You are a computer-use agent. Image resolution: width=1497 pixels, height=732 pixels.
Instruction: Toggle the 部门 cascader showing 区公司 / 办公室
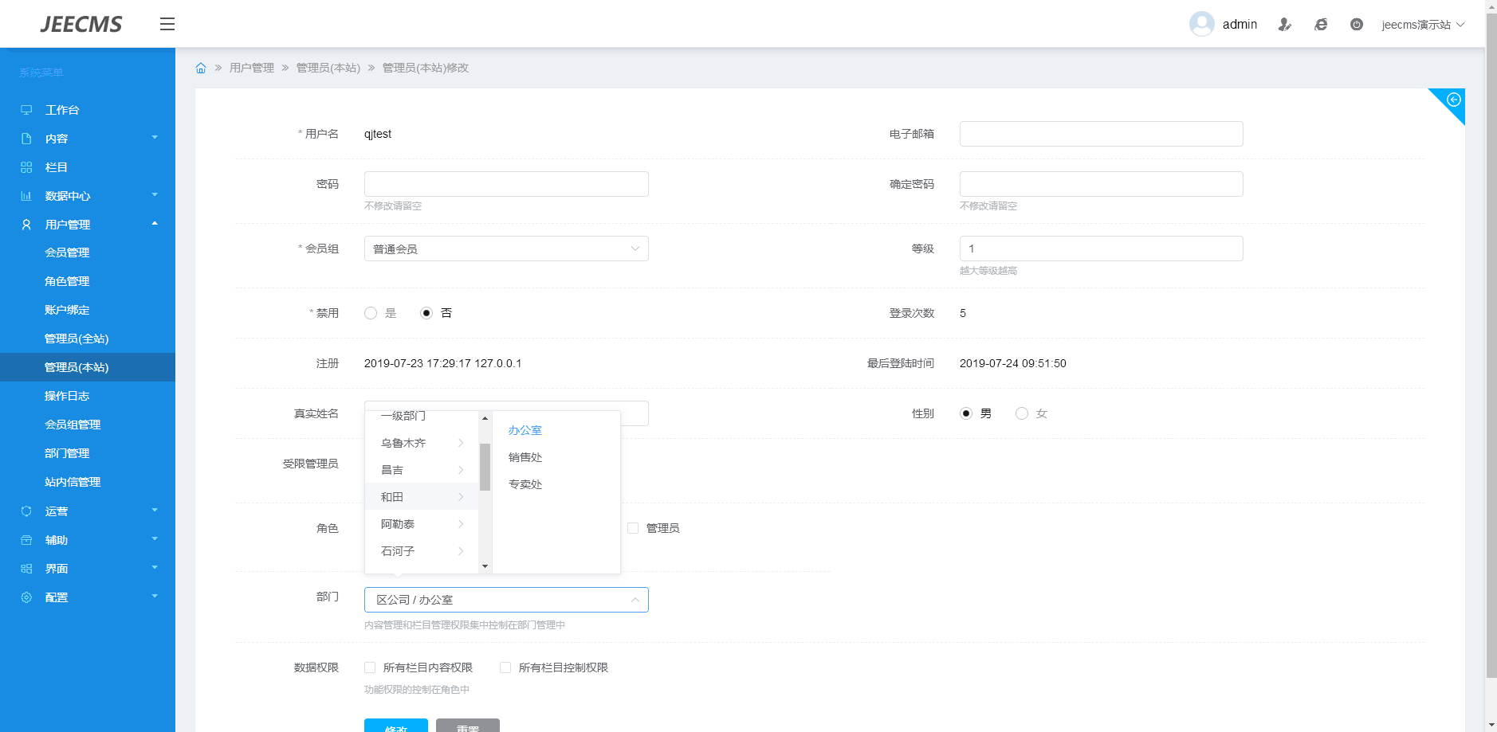point(506,600)
